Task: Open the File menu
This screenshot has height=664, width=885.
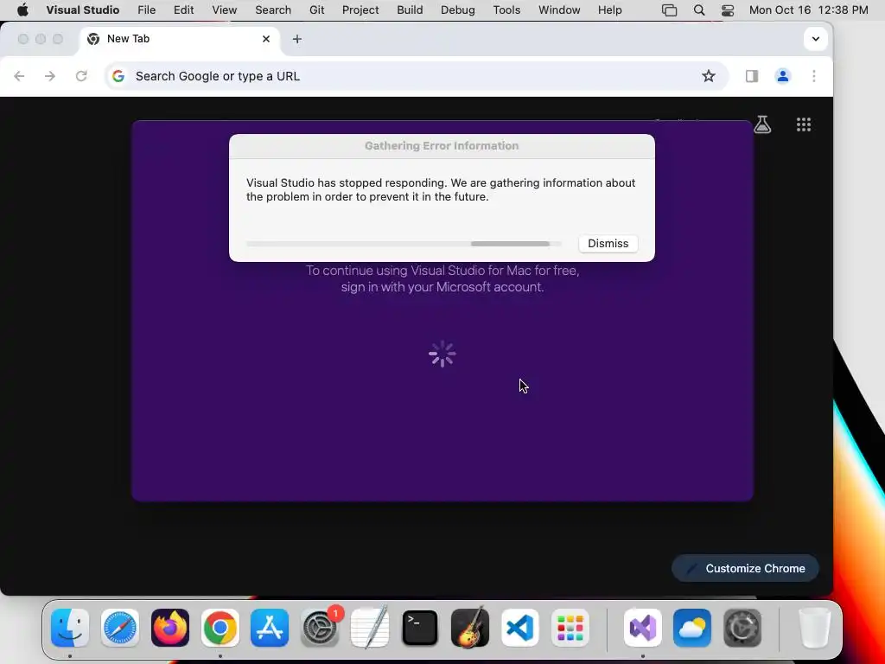Action: point(146,10)
